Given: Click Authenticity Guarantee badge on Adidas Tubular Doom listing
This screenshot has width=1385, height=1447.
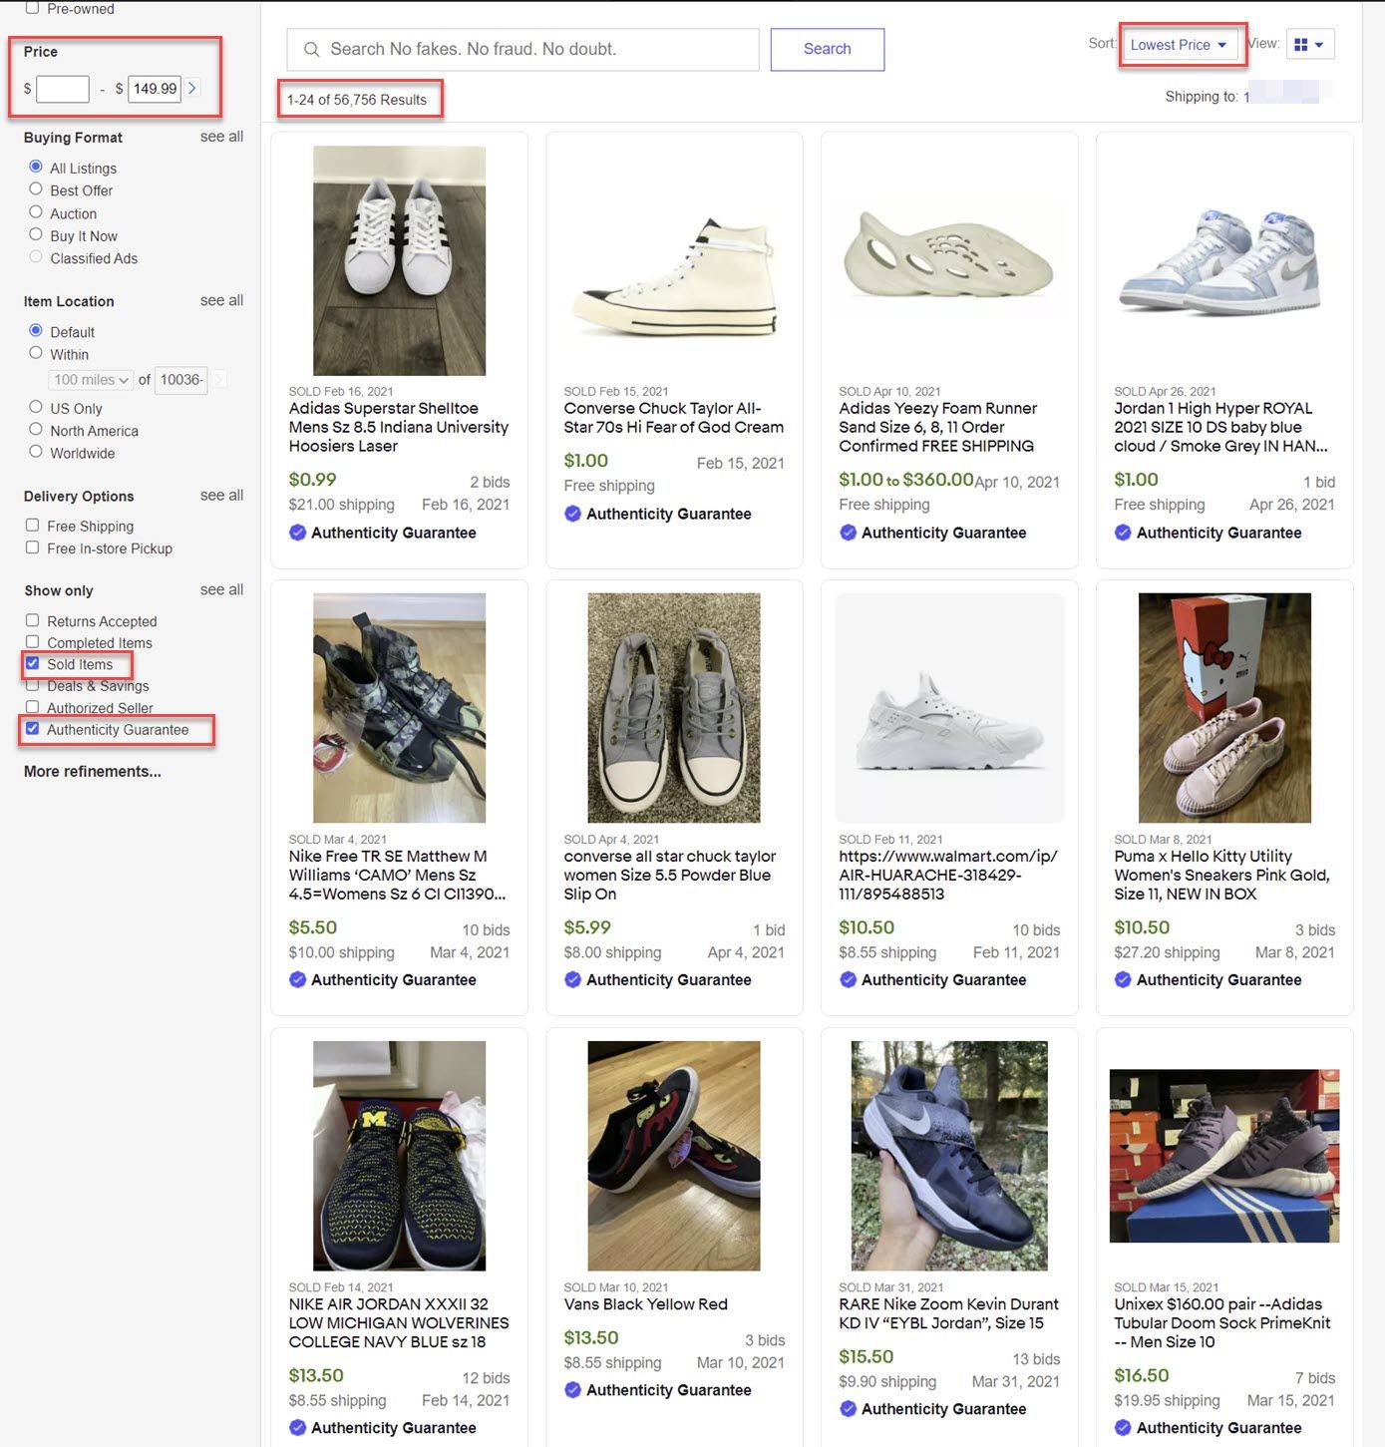Looking at the screenshot, I should pyautogui.click(x=1209, y=1428).
